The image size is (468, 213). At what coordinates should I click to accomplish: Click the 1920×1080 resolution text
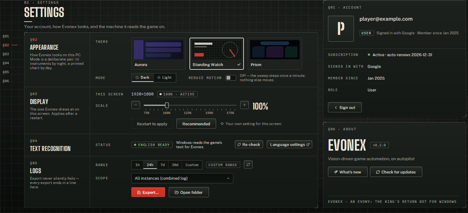pos(143,94)
